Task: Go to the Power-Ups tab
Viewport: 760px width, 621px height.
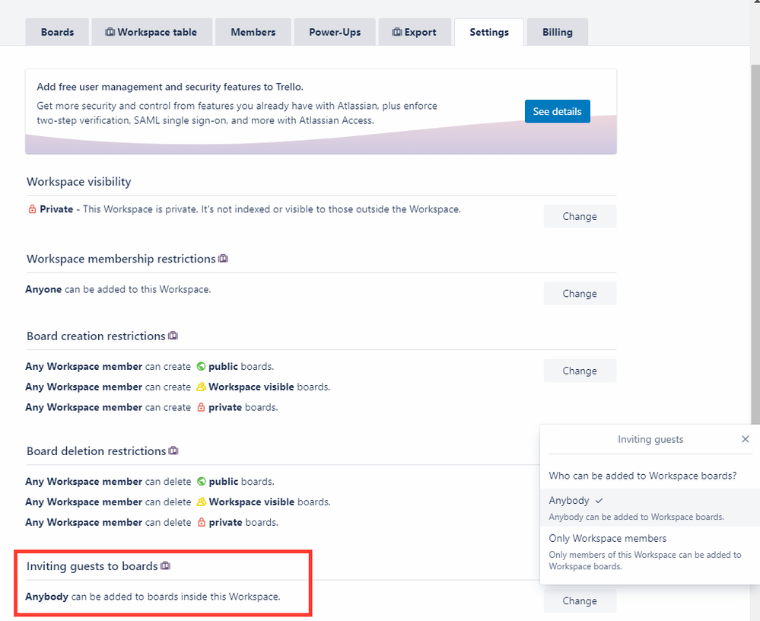Action: point(335,32)
